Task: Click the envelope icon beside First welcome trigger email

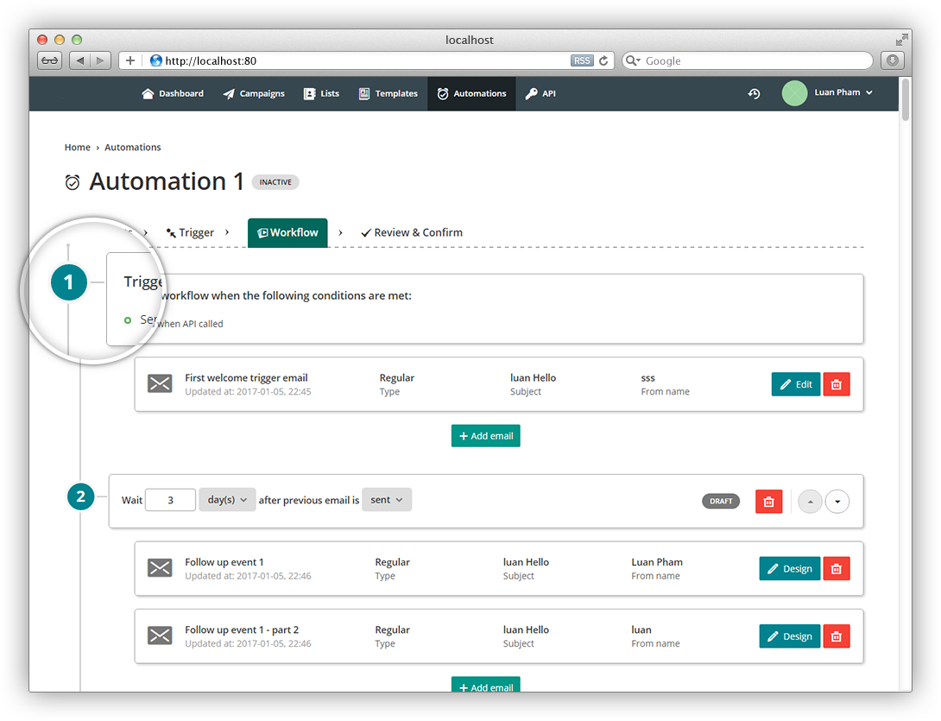Action: point(160,383)
